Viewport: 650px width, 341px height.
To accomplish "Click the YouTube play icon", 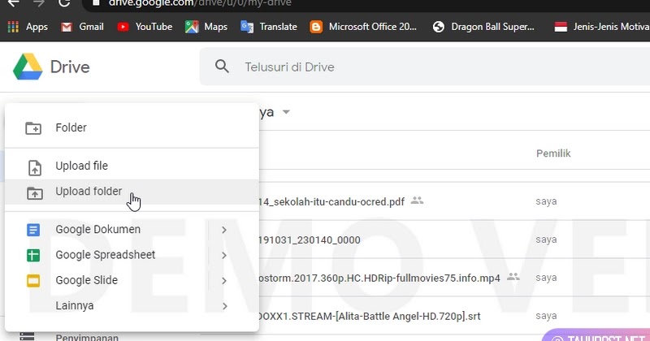I will click(123, 27).
